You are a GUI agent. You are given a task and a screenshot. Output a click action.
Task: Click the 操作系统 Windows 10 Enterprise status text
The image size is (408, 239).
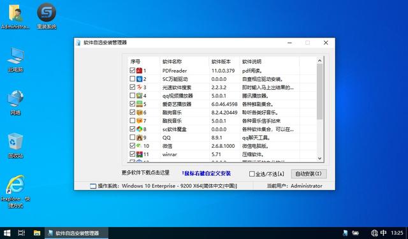click(167, 186)
